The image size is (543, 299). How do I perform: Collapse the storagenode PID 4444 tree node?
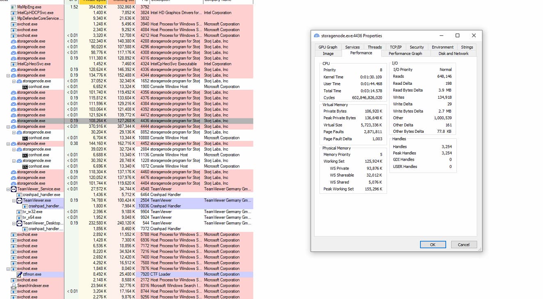point(8,127)
